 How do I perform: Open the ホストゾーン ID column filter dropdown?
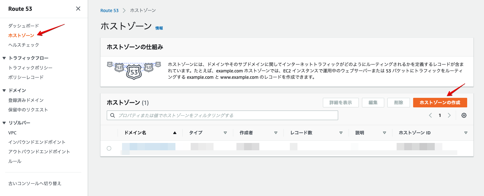[466, 132]
